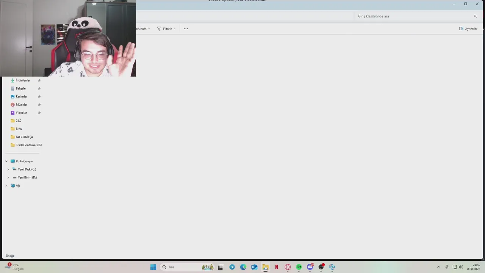Select Bu bilgisayar in navigation pane
The image size is (485, 273).
pyautogui.click(x=24, y=161)
